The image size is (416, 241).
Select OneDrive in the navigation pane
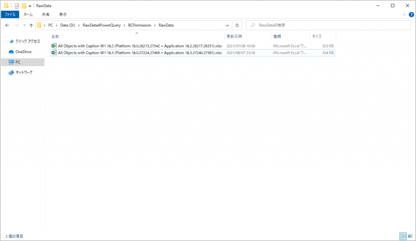coord(23,52)
